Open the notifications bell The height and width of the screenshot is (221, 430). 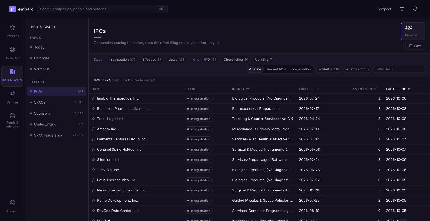[415, 9]
